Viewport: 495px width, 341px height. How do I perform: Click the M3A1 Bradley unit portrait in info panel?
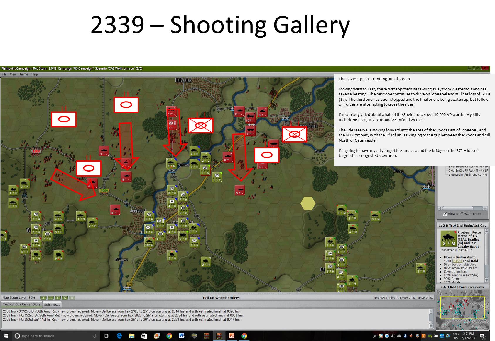click(448, 239)
